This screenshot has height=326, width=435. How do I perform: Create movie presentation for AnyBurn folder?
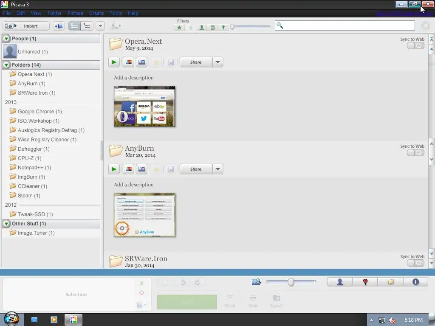141,169
